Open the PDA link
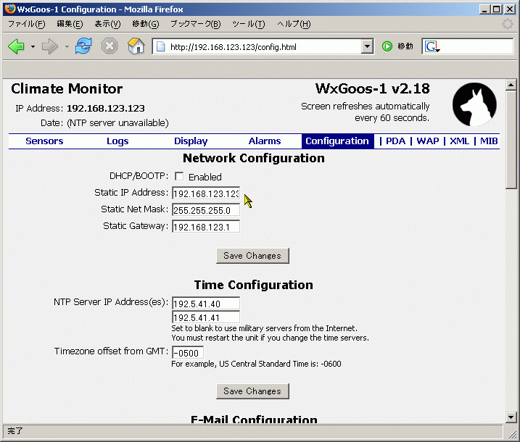 click(395, 141)
